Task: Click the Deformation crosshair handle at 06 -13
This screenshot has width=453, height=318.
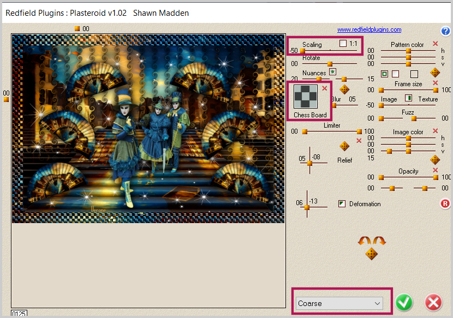Action: pos(307,207)
